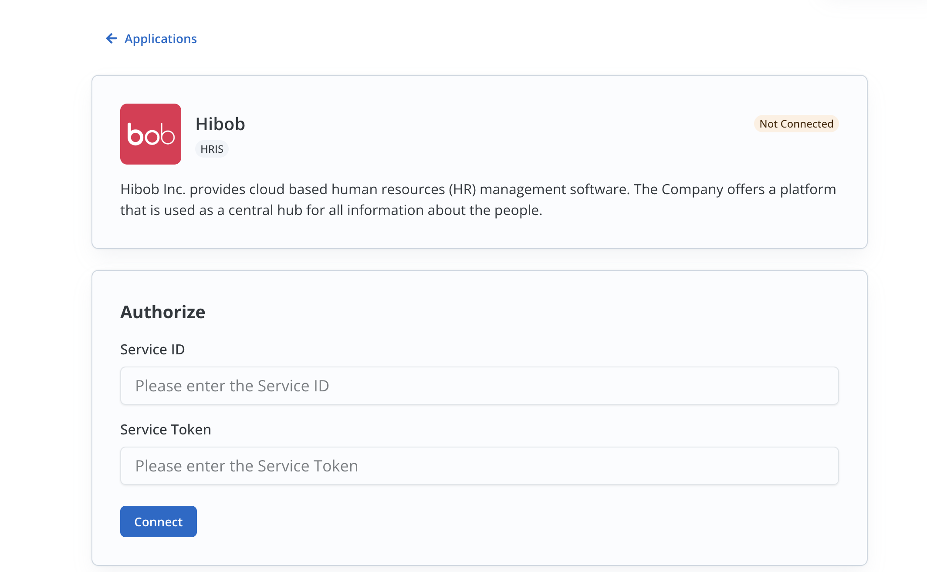
Task: Click the Not Connected status badge
Action: (x=796, y=124)
